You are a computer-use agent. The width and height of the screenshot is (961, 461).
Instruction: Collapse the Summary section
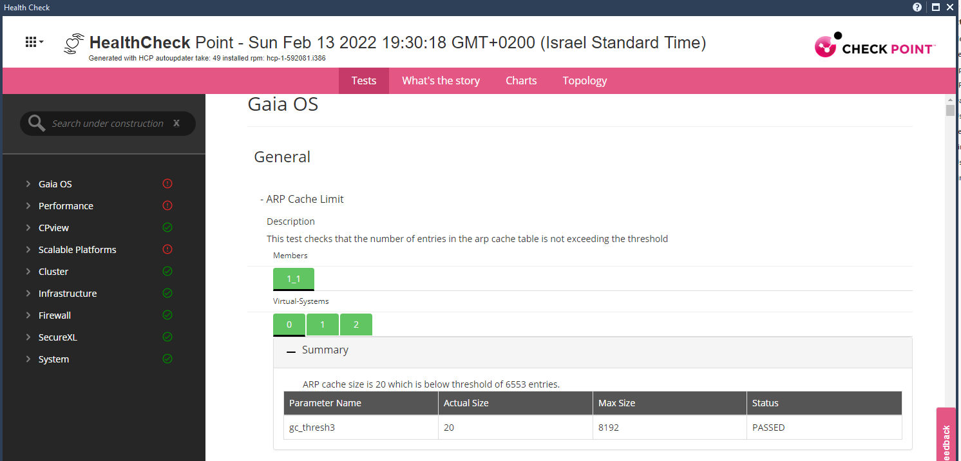click(291, 350)
